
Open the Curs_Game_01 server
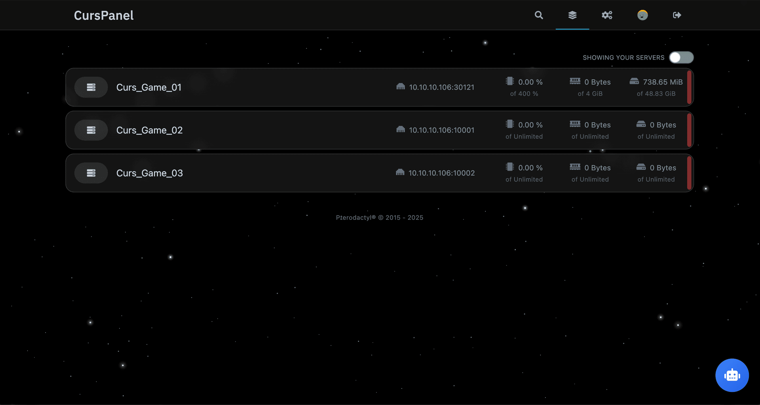[x=149, y=87]
